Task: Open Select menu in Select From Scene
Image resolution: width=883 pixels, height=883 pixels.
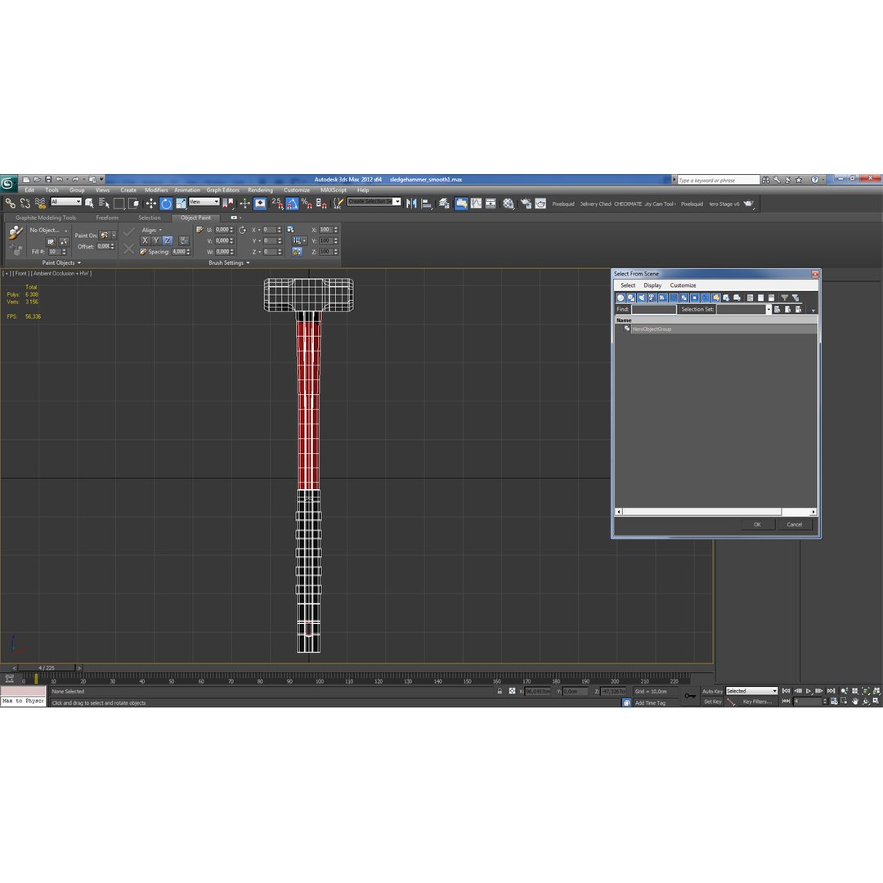Action: 627,285
